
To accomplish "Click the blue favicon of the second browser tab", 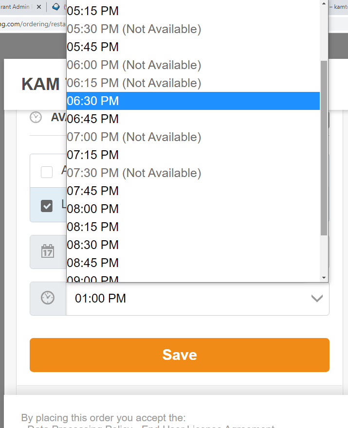I will pyautogui.click(x=56, y=7).
